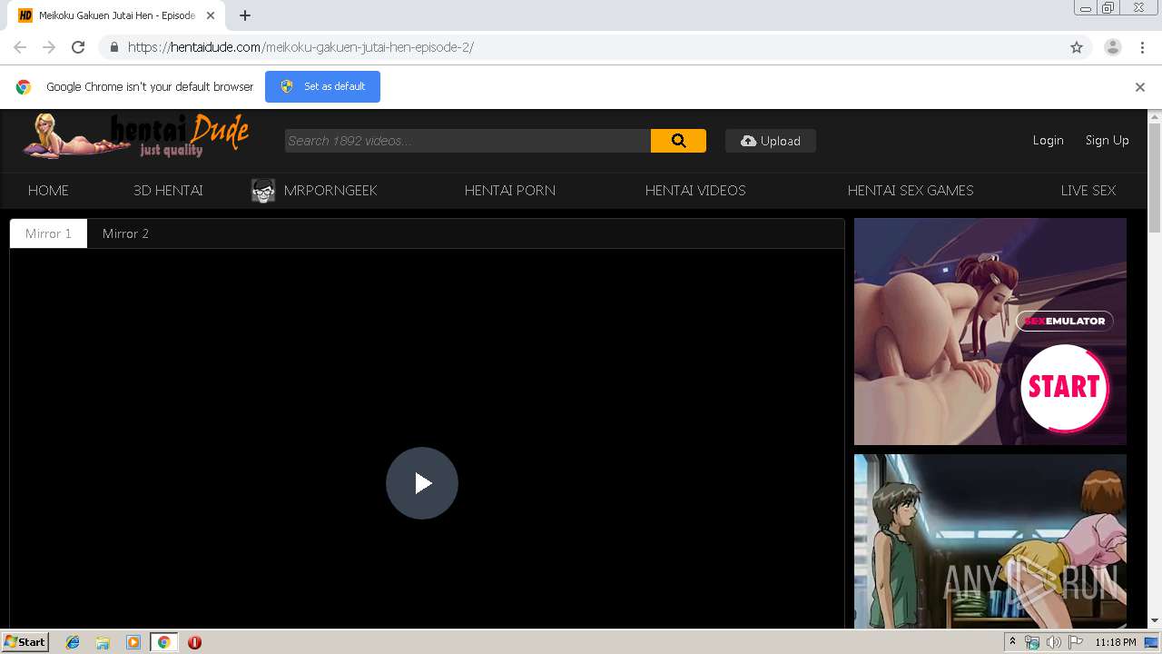The width and height of the screenshot is (1162, 654).
Task: Reload the current page
Action: (78, 47)
